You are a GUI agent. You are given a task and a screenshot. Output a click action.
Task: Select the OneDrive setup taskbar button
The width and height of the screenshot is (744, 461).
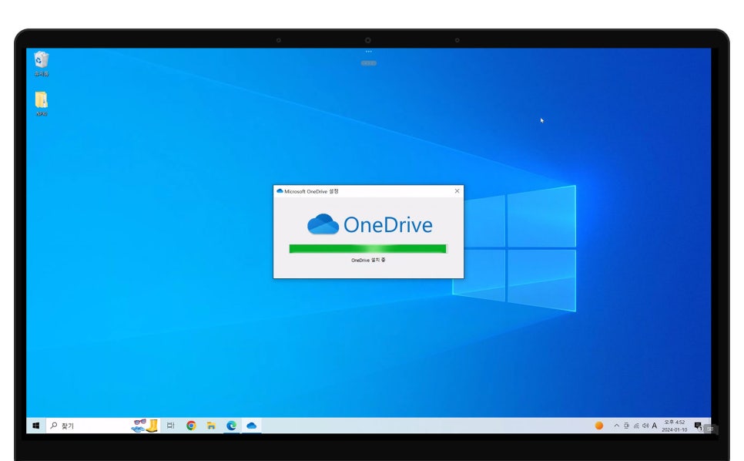click(252, 426)
